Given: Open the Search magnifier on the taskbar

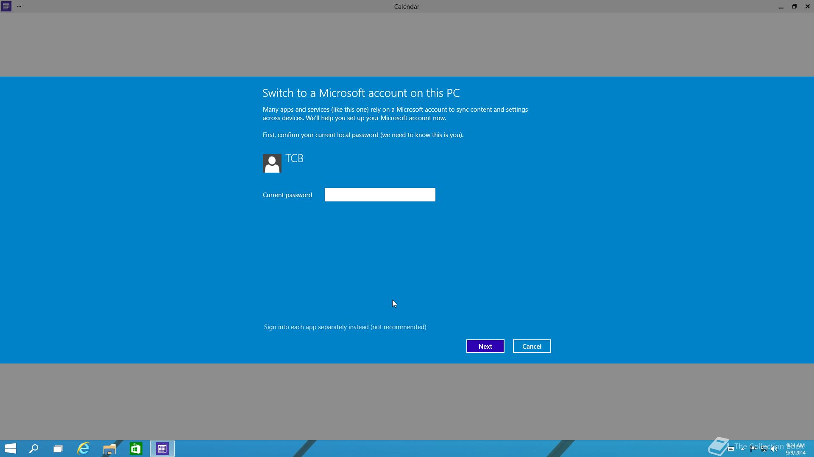Looking at the screenshot, I should pos(33,449).
